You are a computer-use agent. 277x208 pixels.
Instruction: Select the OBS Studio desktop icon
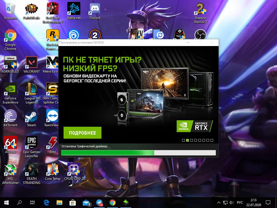coord(200,34)
